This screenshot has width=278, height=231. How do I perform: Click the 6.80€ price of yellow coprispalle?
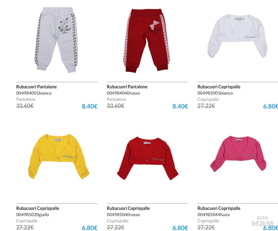(90, 228)
